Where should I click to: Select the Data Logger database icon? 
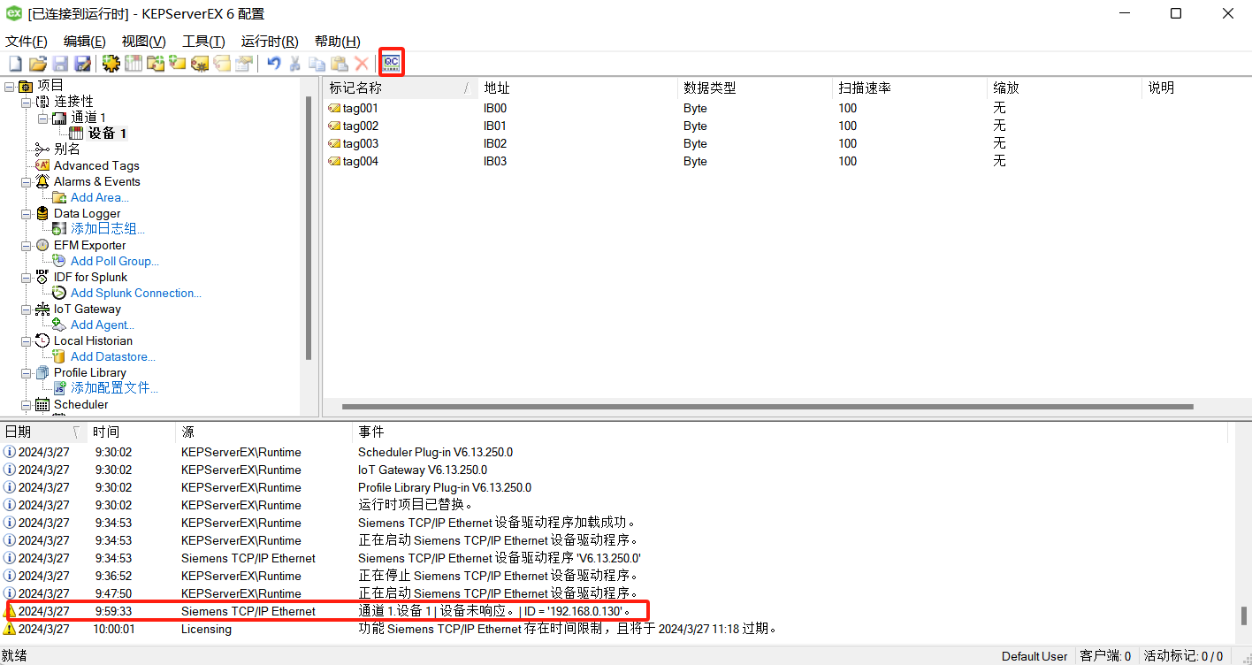pyautogui.click(x=42, y=213)
